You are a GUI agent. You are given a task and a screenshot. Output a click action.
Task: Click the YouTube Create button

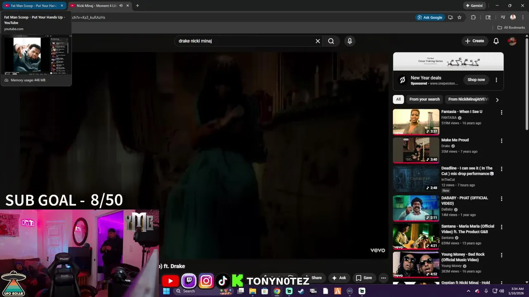click(474, 41)
